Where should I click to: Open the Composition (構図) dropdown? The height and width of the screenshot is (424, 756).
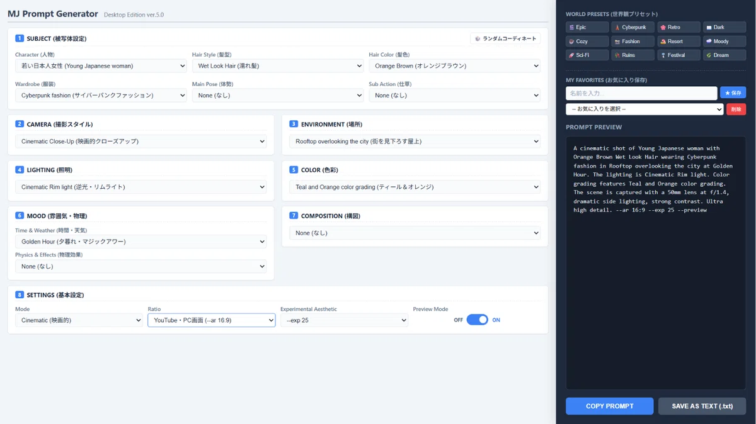(x=415, y=233)
